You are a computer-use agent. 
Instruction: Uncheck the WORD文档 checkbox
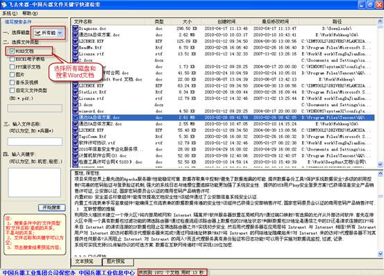(12, 51)
